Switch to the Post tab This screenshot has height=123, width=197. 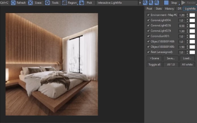[x=149, y=9]
